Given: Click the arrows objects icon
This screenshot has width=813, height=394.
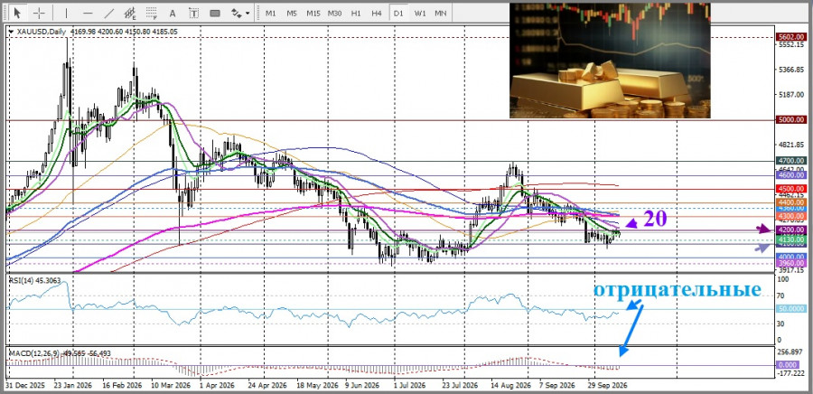Looking at the screenshot, I should pyautogui.click(x=237, y=13).
